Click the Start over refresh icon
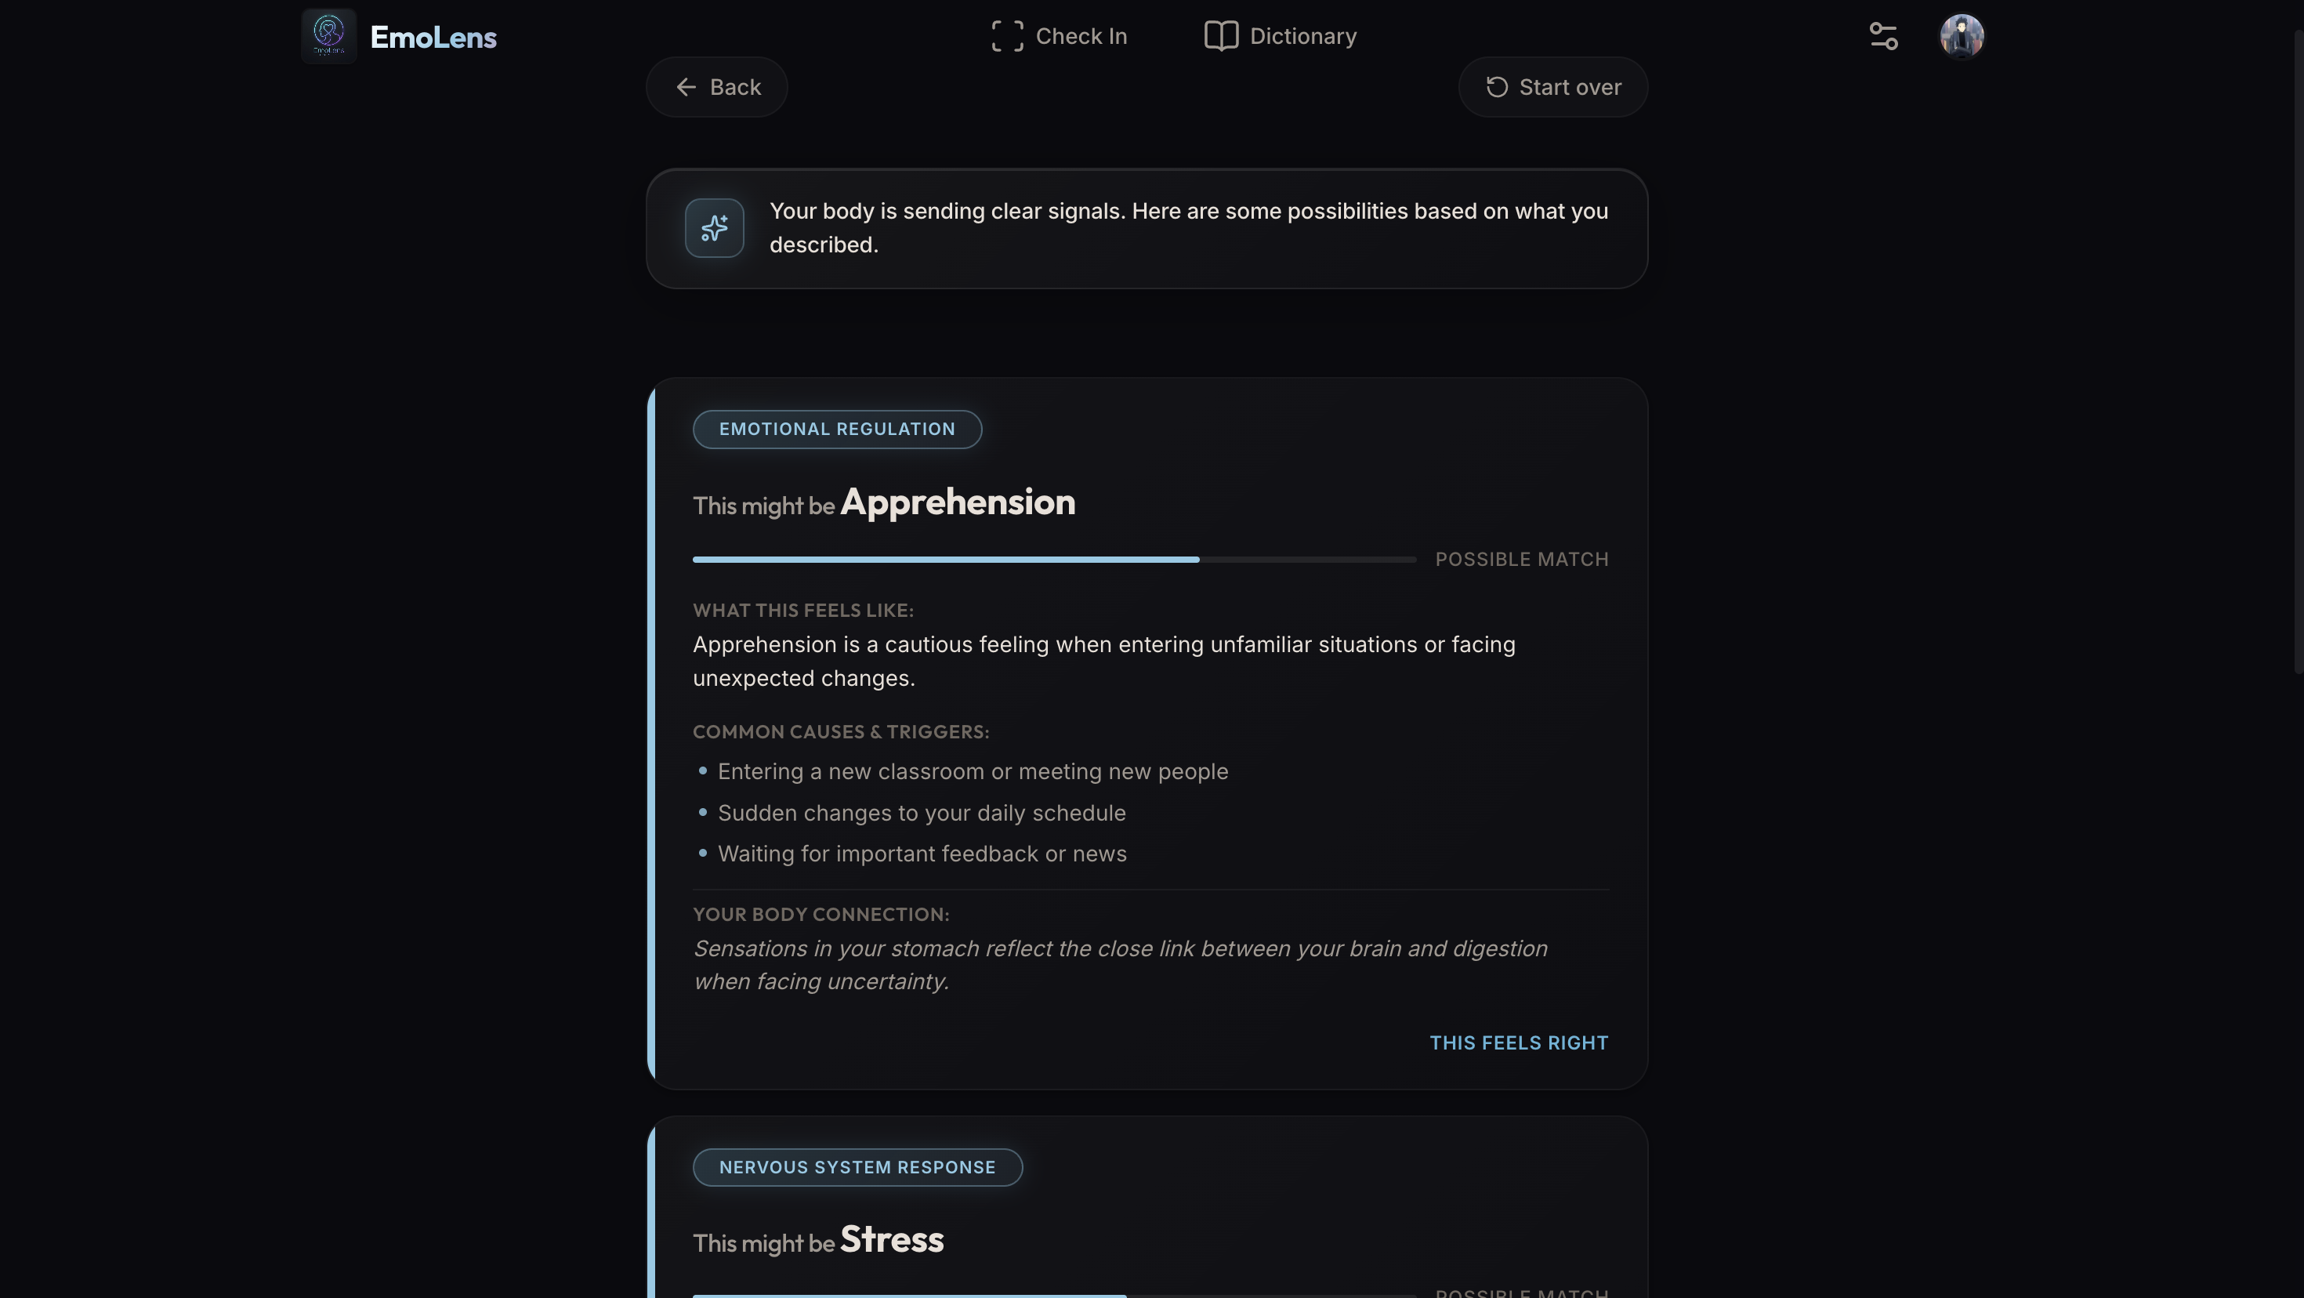This screenshot has height=1298, width=2304. 1496,88
